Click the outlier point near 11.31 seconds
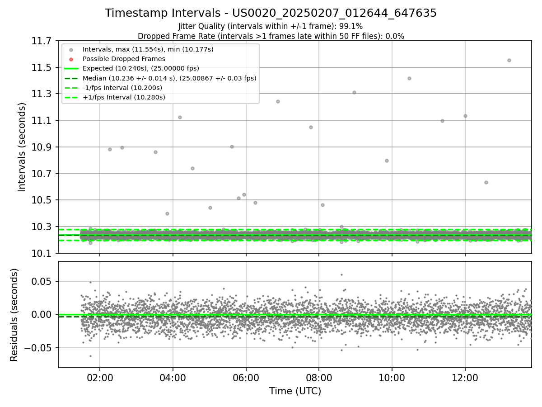542x407 pixels. [x=354, y=92]
